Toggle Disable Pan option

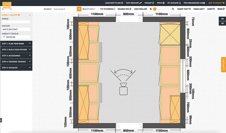(x=125, y=9)
